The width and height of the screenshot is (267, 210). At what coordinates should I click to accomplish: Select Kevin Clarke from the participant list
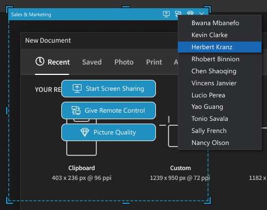point(219,35)
